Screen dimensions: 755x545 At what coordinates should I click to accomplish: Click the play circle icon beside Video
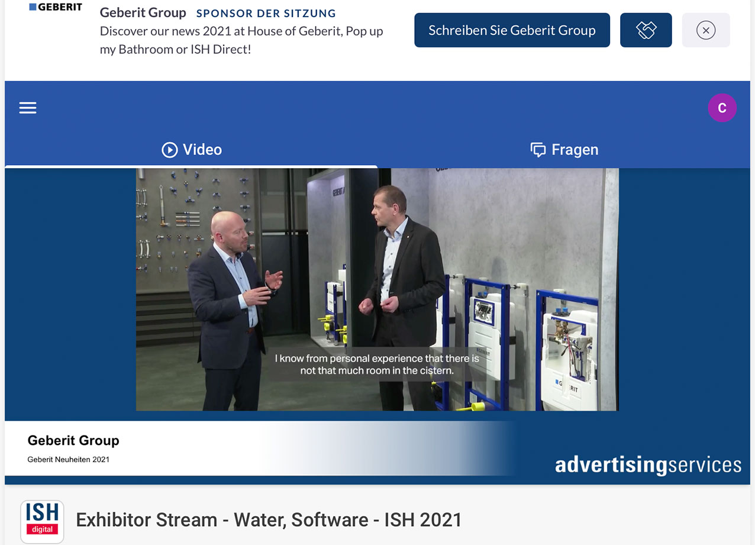(x=170, y=150)
